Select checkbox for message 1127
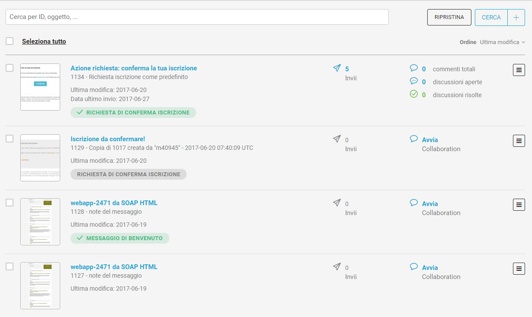The height and width of the screenshot is (317, 532). [10, 266]
